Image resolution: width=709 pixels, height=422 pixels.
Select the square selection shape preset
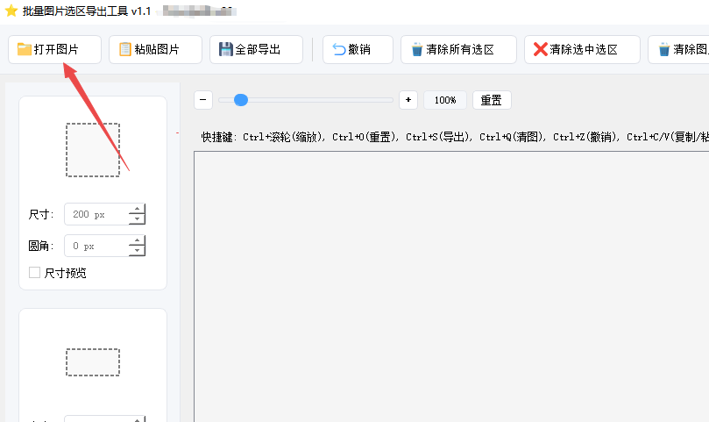(x=93, y=150)
